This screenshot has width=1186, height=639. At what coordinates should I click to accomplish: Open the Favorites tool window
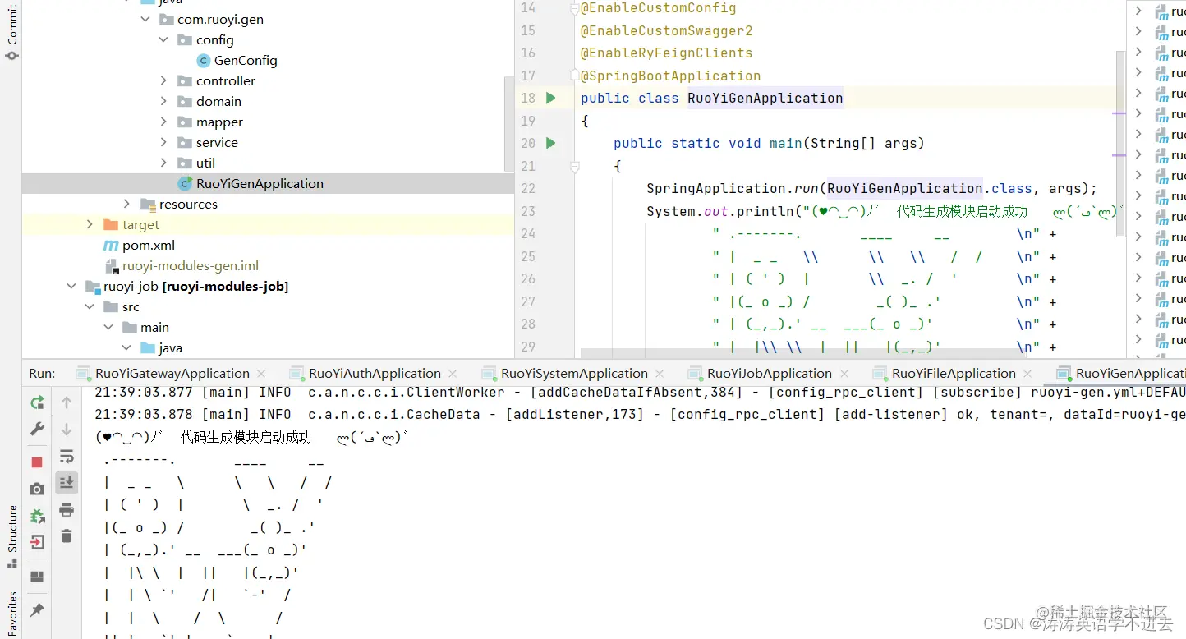click(x=11, y=612)
